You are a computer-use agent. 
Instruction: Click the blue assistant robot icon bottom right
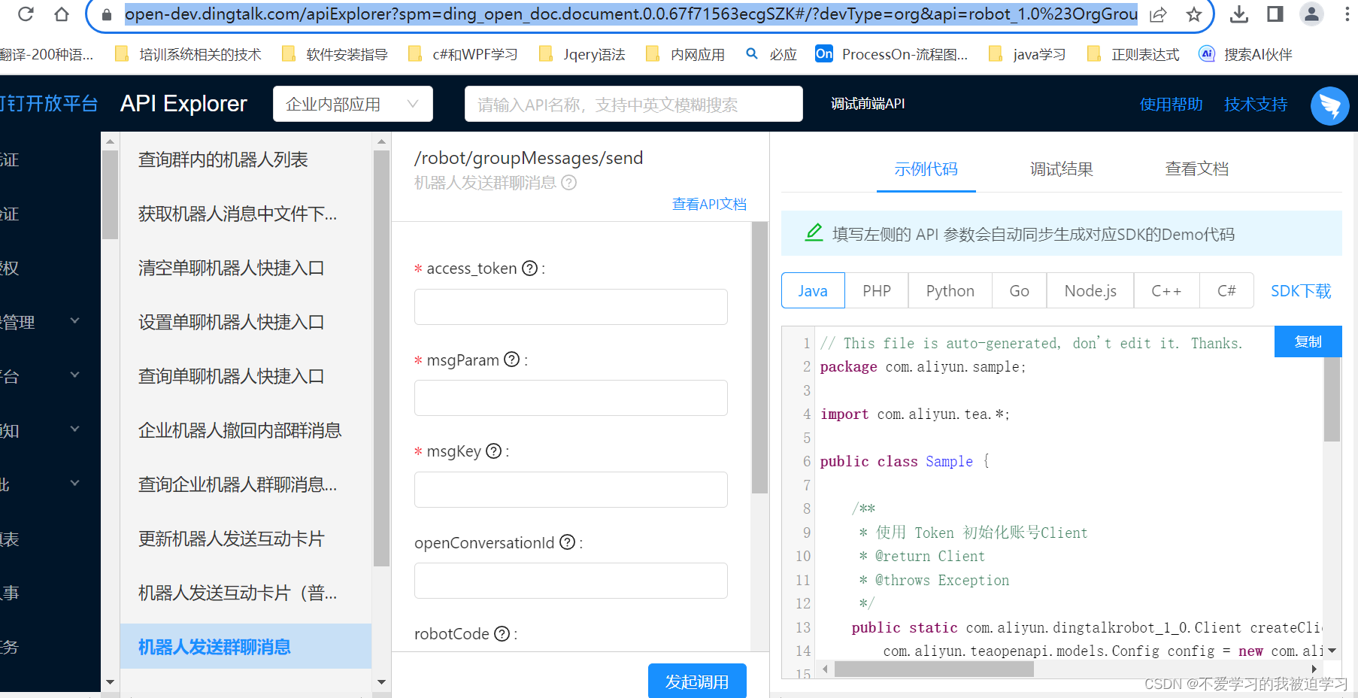coord(1329,106)
